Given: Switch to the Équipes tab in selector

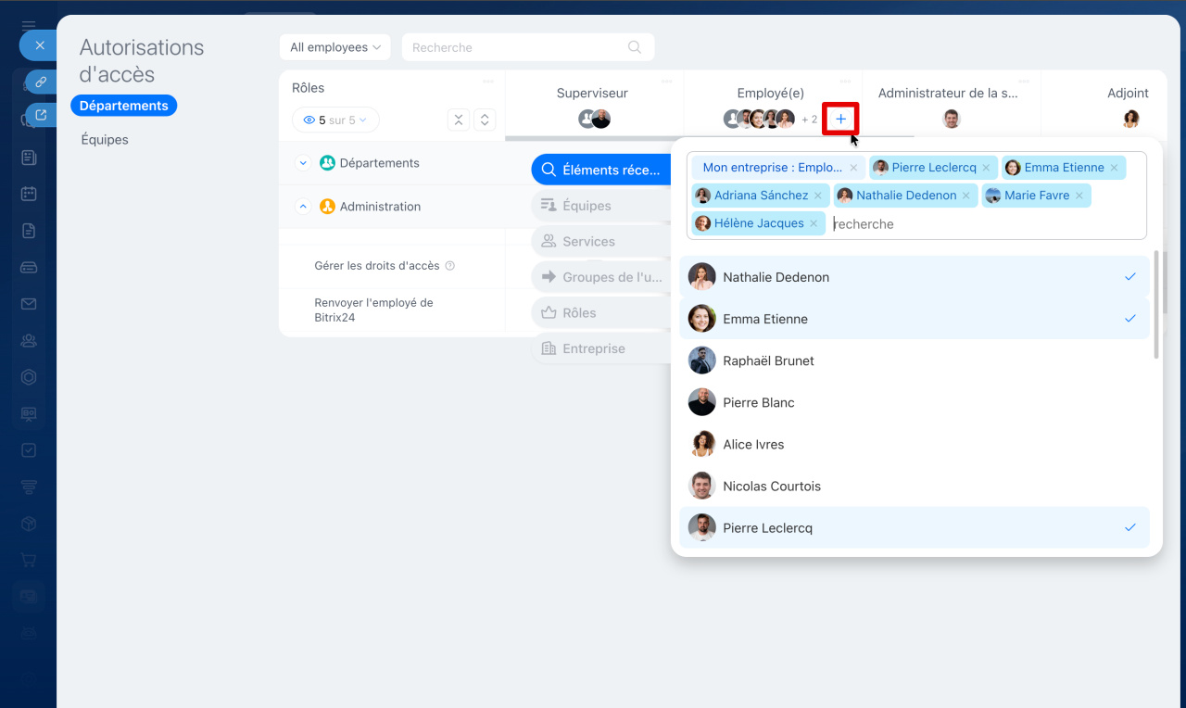Looking at the screenshot, I should click(x=598, y=206).
